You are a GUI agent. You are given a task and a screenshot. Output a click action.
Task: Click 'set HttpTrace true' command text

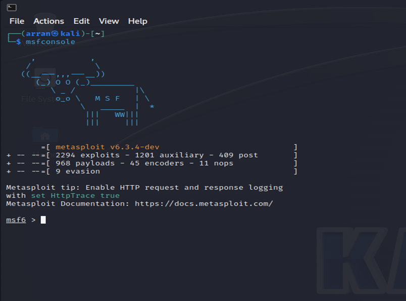(x=75, y=196)
